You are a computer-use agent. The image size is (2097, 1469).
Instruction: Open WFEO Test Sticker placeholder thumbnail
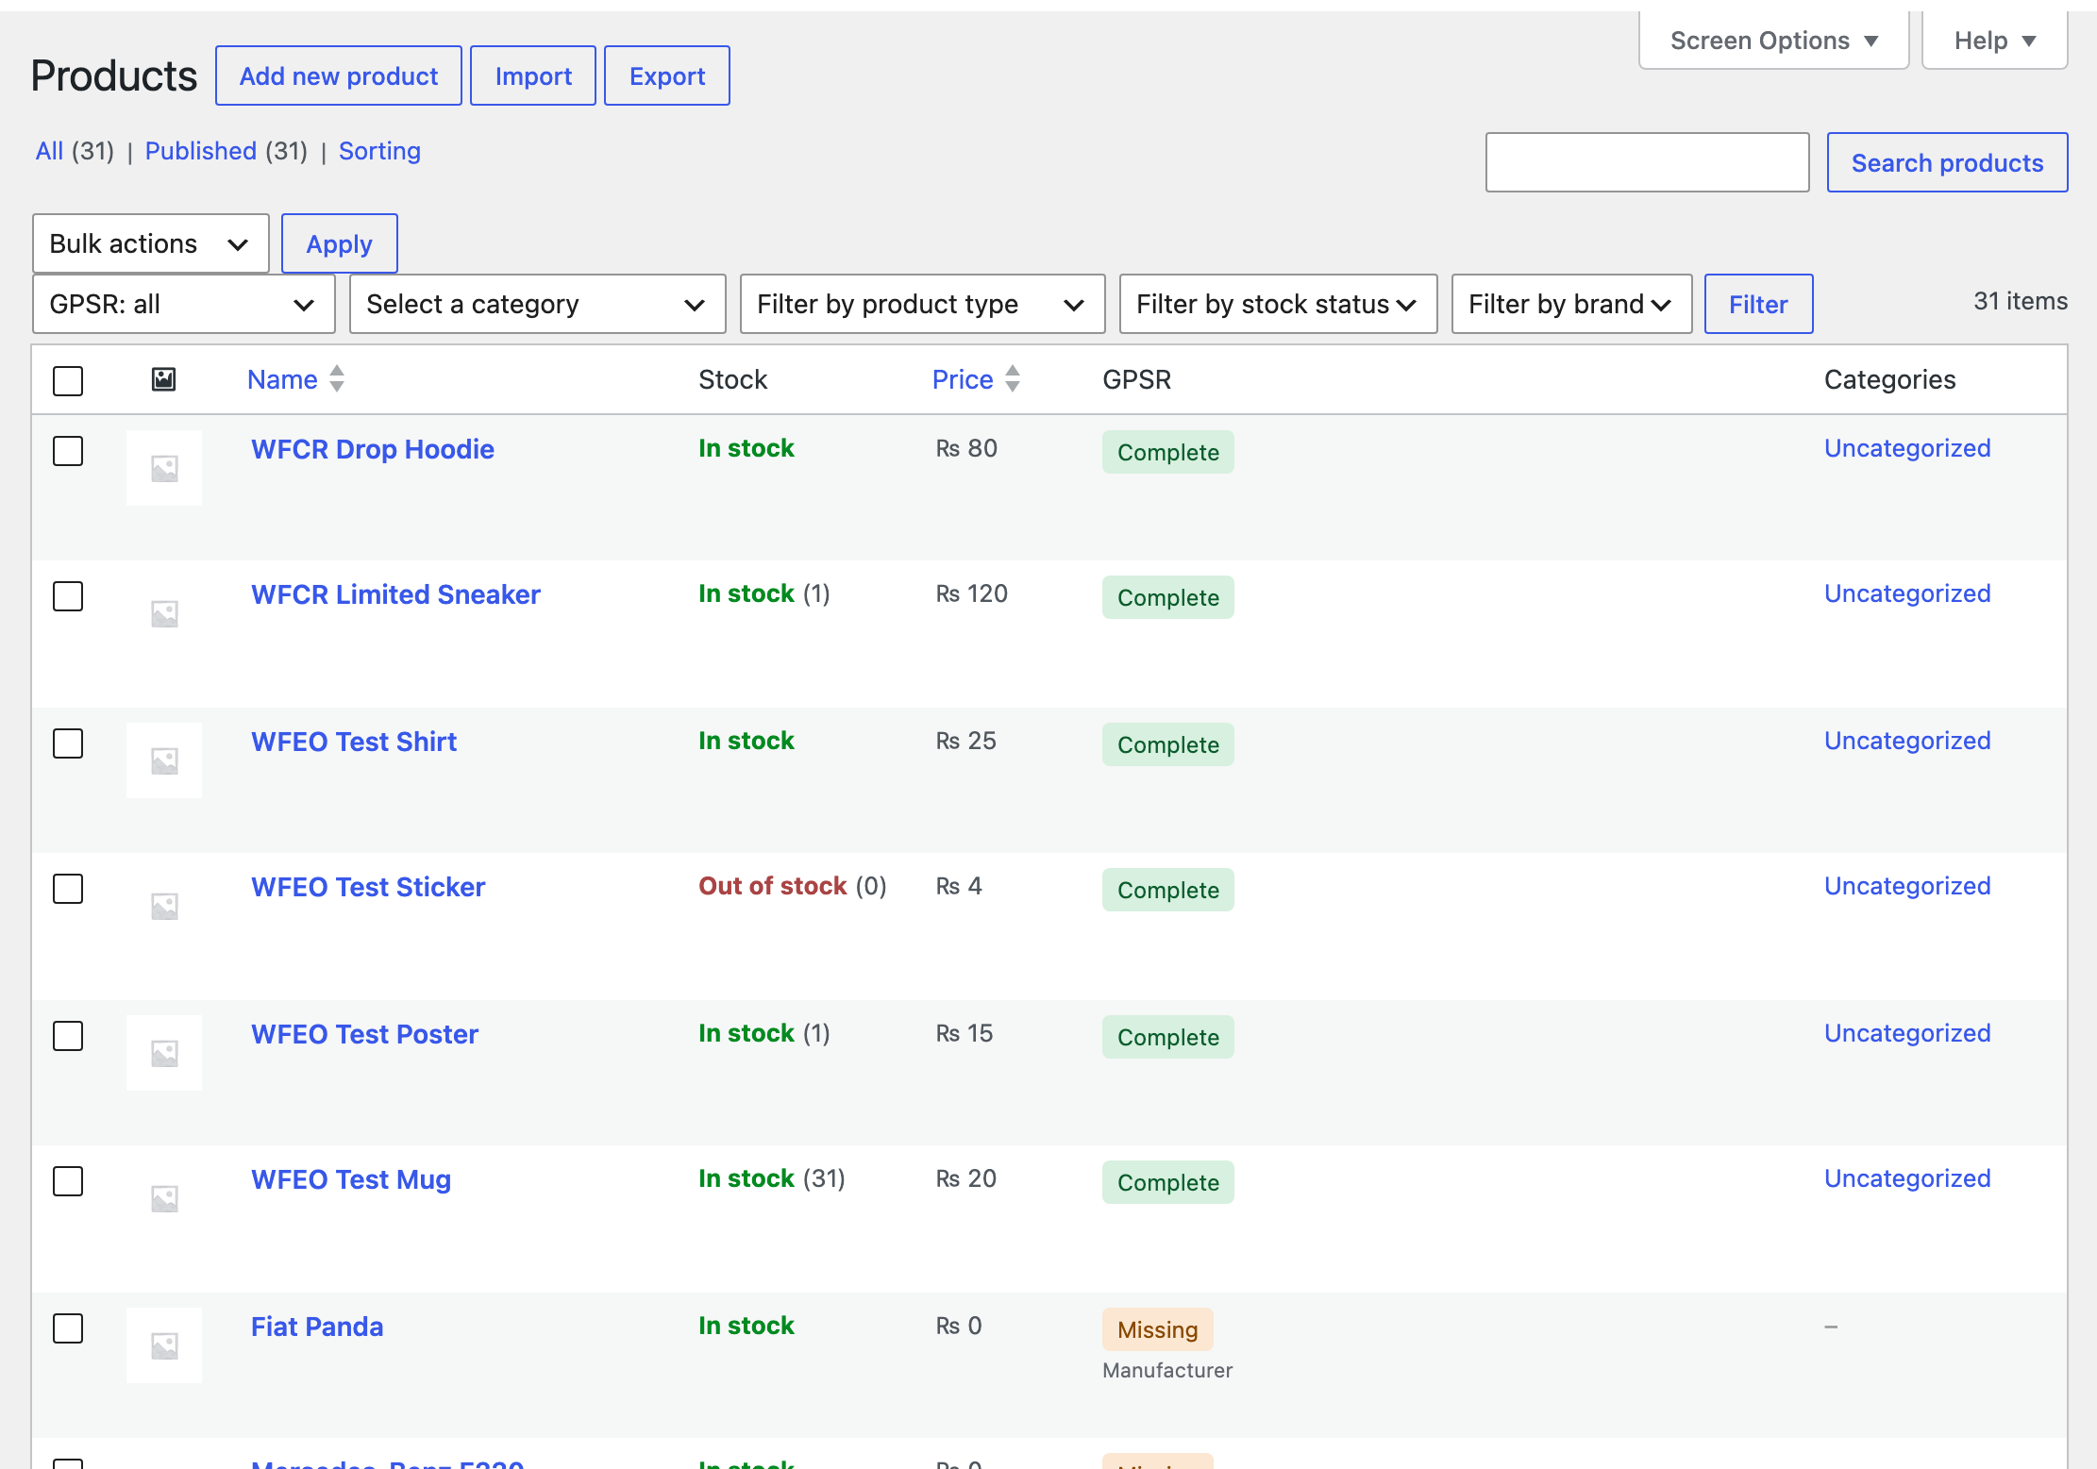pyautogui.click(x=164, y=906)
